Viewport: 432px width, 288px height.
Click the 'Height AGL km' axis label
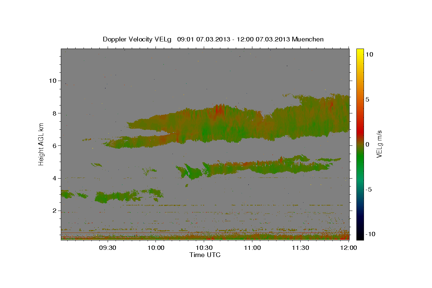click(41, 144)
